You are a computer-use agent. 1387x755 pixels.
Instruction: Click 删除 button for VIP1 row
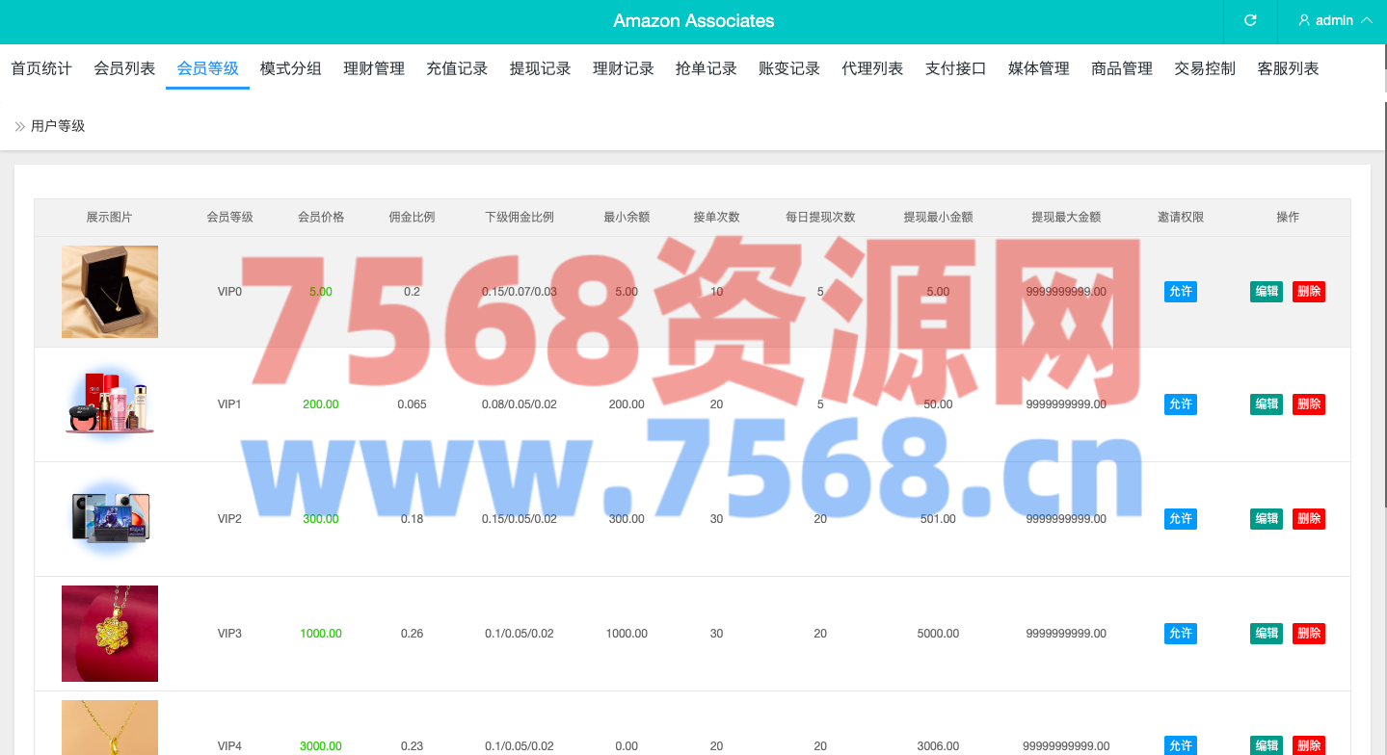pyautogui.click(x=1308, y=404)
